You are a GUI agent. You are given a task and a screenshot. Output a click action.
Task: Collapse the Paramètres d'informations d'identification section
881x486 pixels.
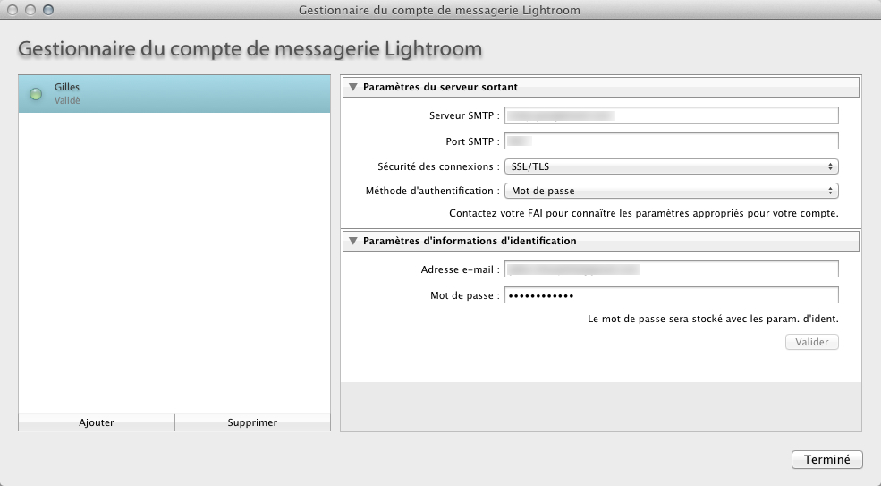tap(353, 241)
